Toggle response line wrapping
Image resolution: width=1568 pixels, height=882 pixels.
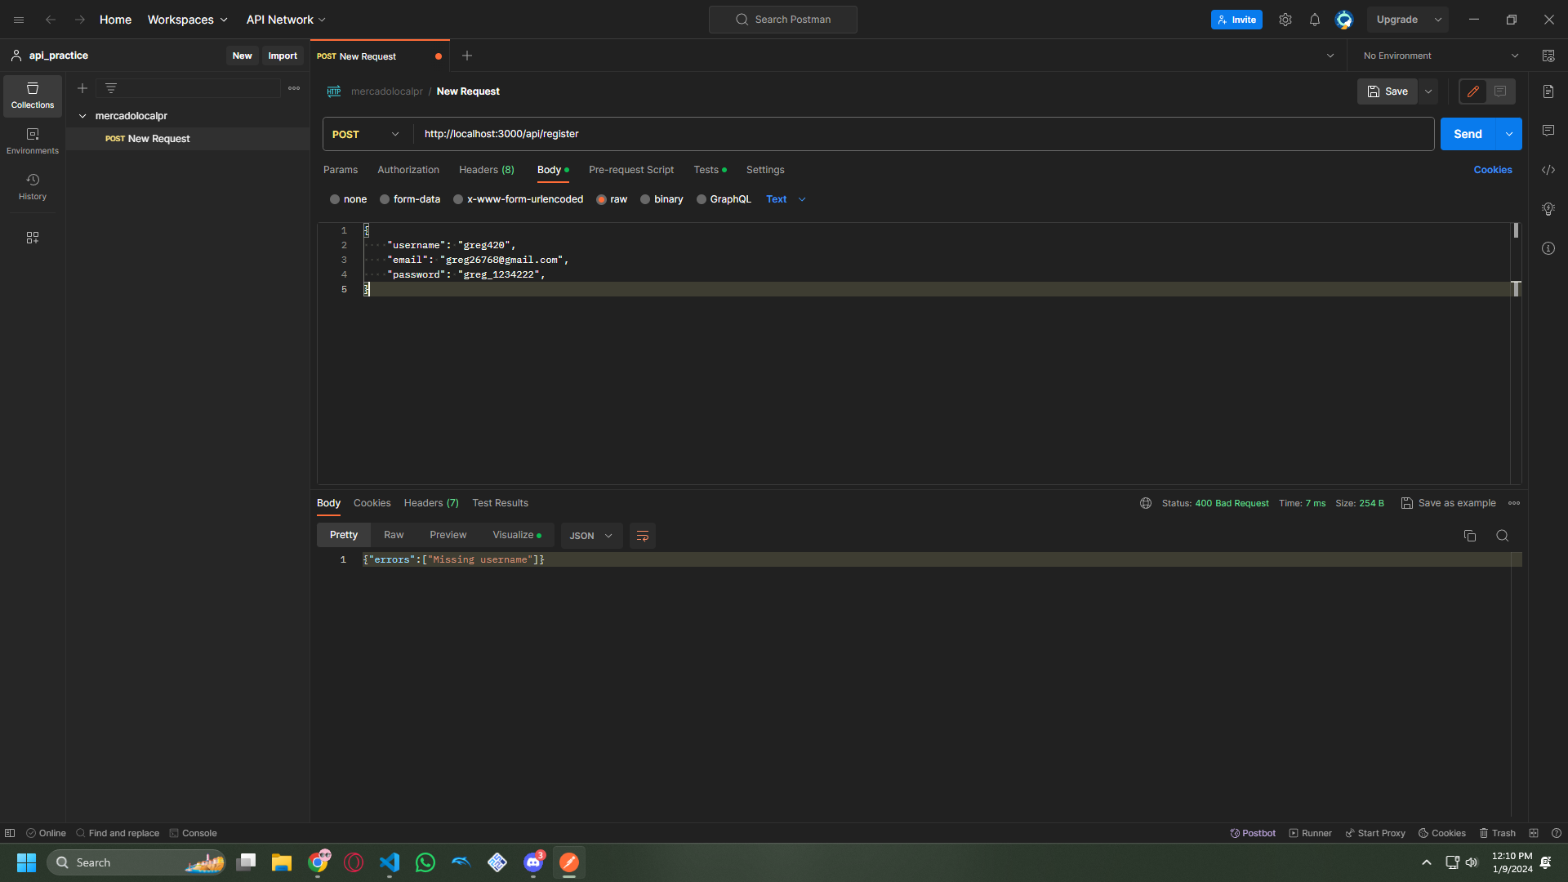click(x=643, y=536)
